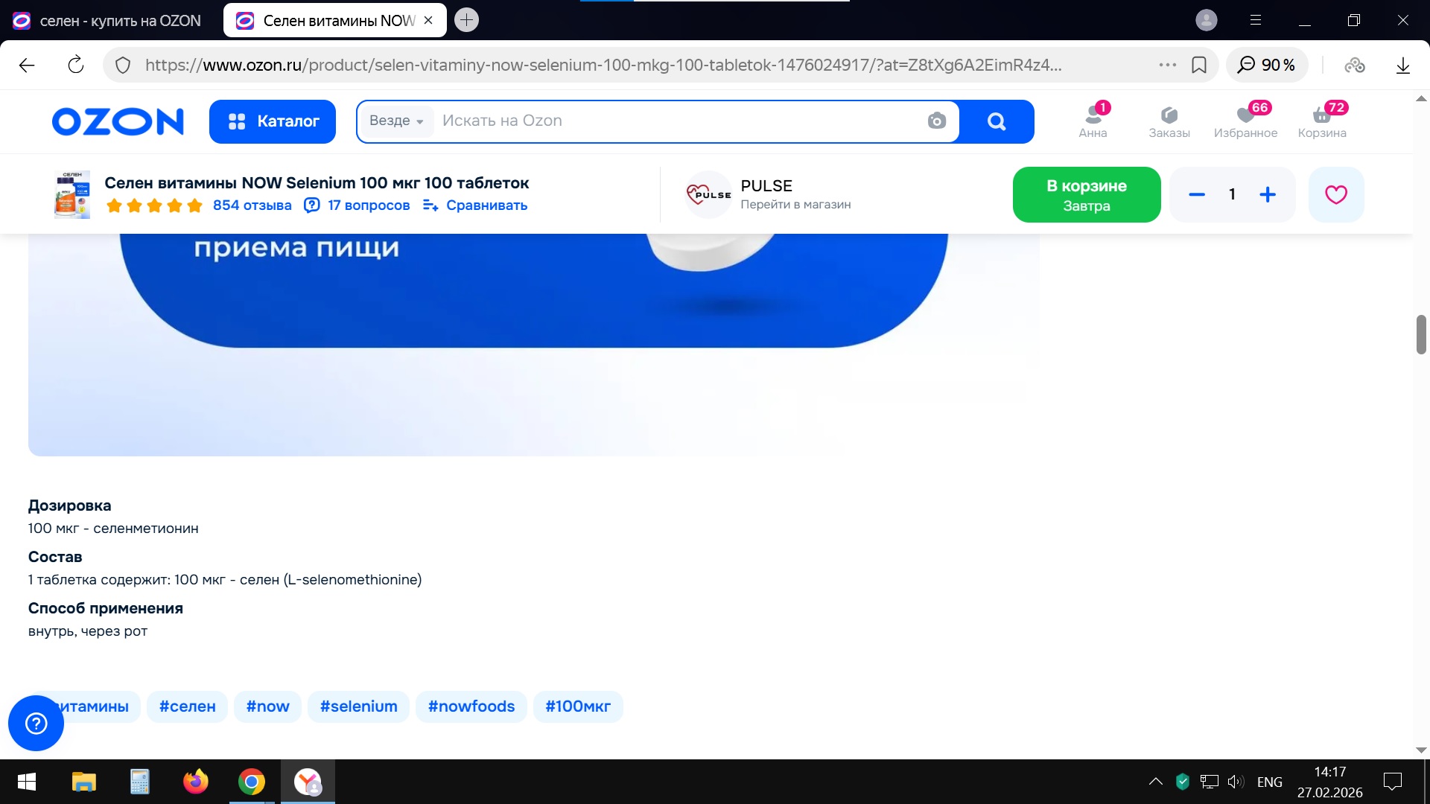Image resolution: width=1430 pixels, height=804 pixels.
Task: Click the camera image search icon
Action: tap(936, 121)
